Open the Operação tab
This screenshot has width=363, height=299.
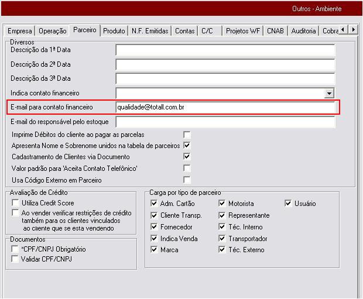(53, 31)
